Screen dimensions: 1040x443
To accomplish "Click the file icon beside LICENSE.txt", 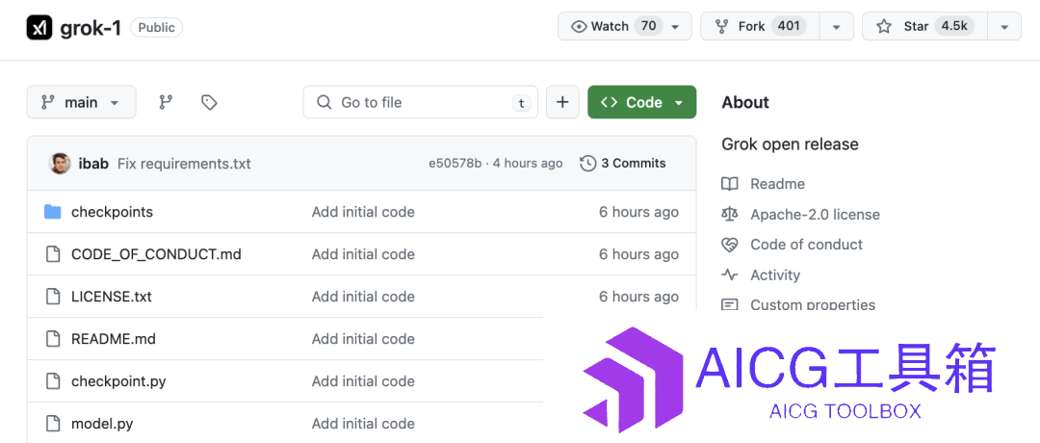I will click(x=52, y=297).
